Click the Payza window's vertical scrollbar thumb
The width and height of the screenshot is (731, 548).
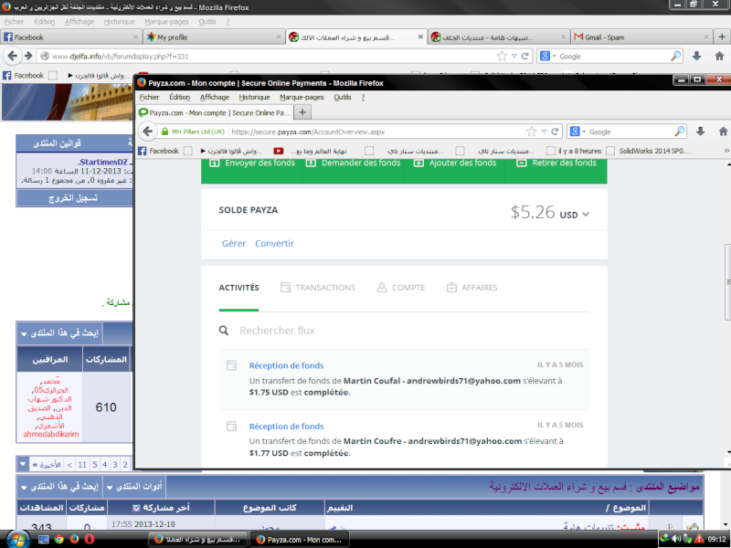[x=727, y=282]
